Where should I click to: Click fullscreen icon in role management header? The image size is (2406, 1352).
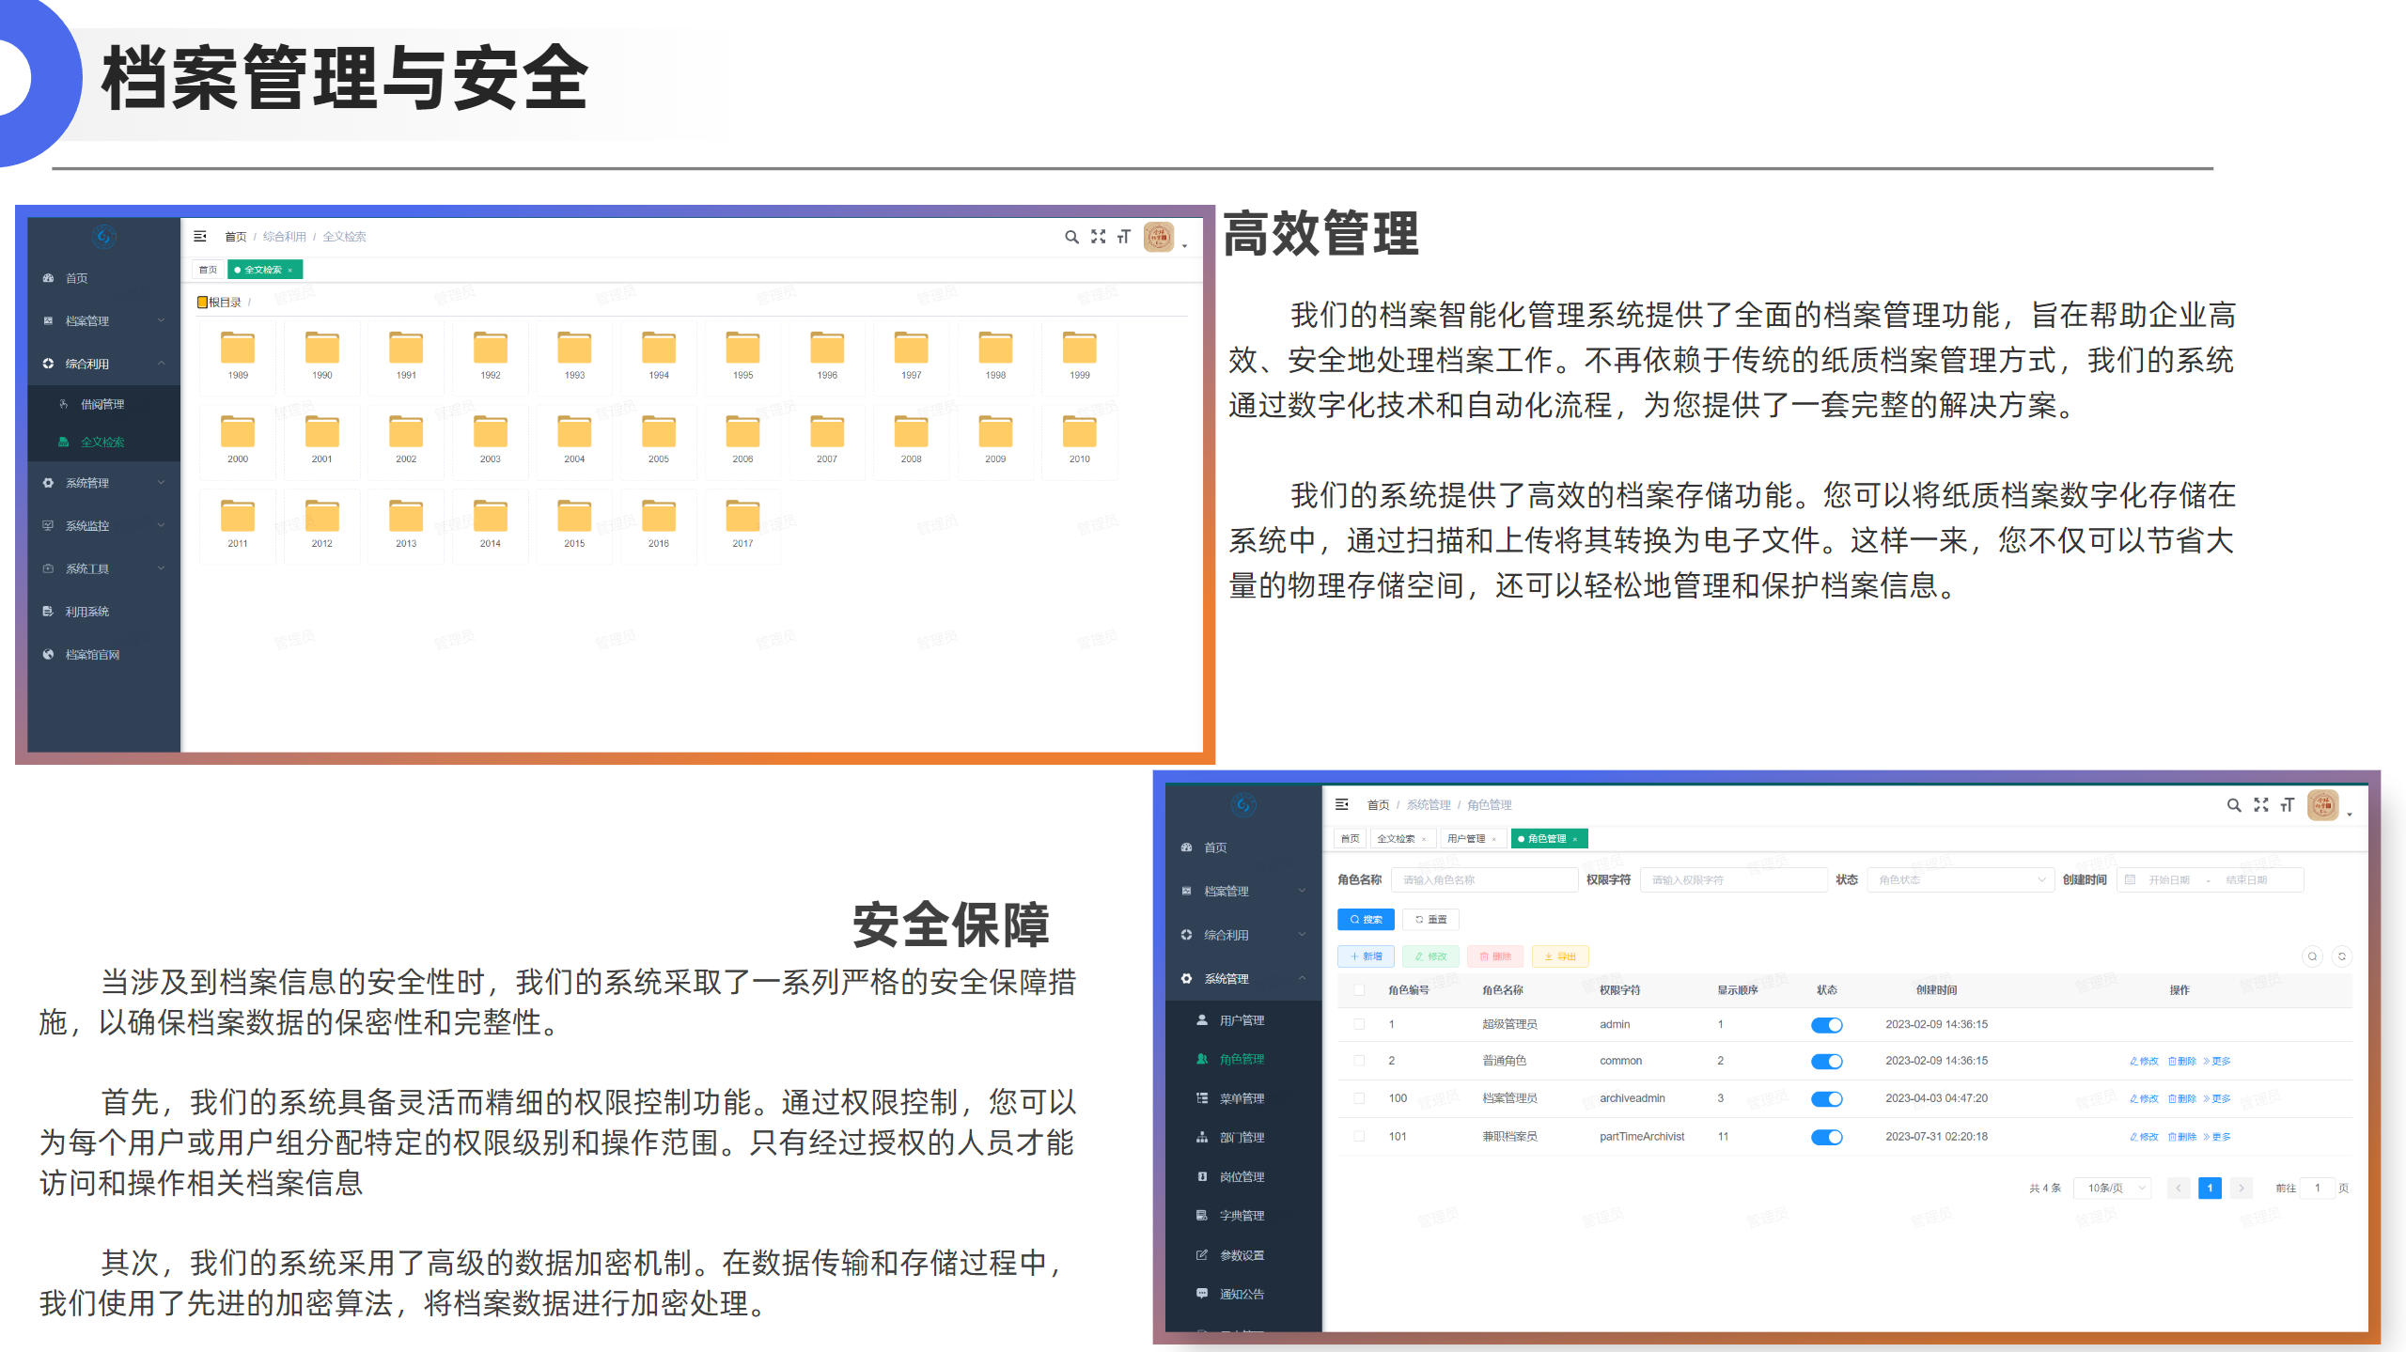(x=2260, y=805)
